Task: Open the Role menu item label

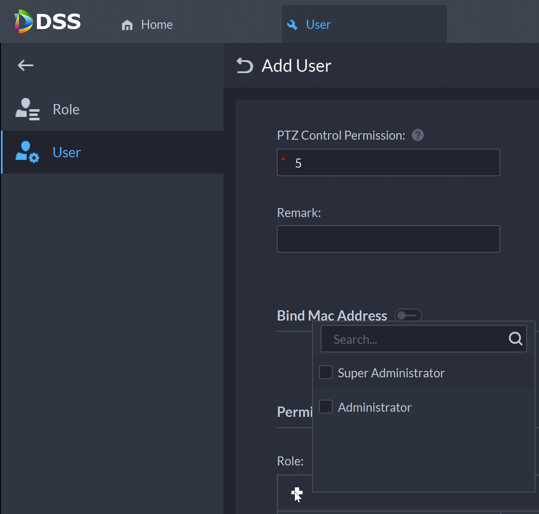Action: 66,110
